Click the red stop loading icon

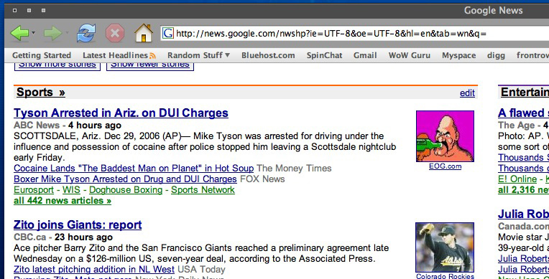point(115,33)
